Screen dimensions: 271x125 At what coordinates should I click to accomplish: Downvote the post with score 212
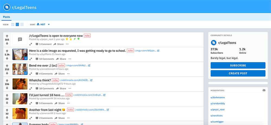[7, 73]
